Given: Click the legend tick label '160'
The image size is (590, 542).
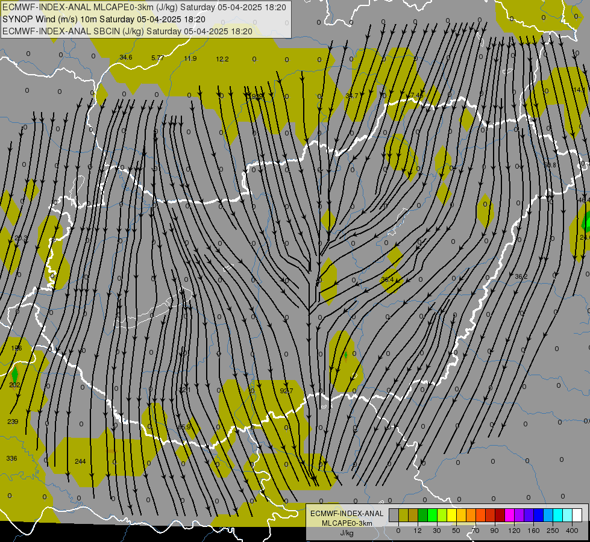Looking at the screenshot, I should pos(533,531).
